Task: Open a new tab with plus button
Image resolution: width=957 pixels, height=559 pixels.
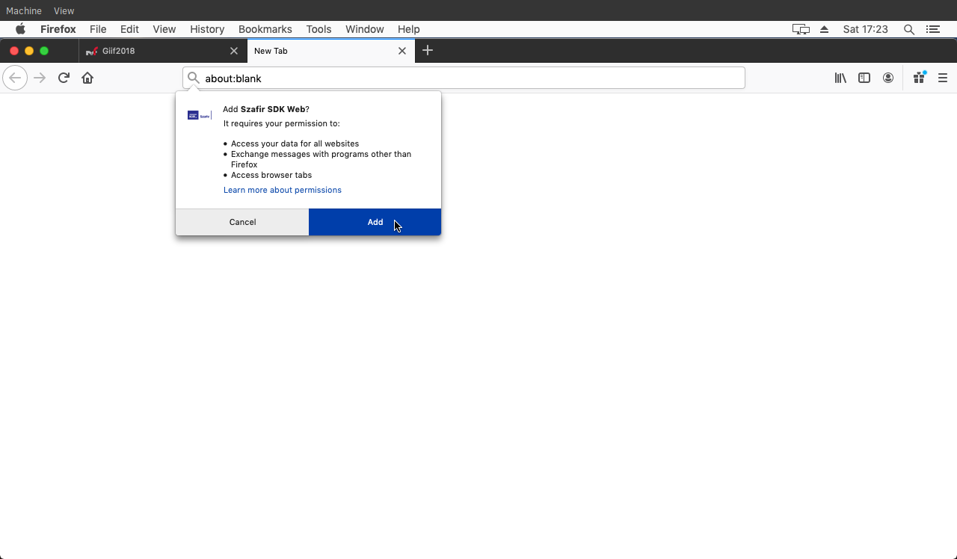Action: click(x=428, y=51)
